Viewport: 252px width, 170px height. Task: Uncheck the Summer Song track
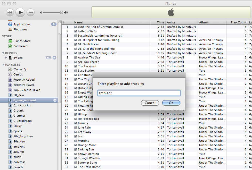tap(75, 163)
